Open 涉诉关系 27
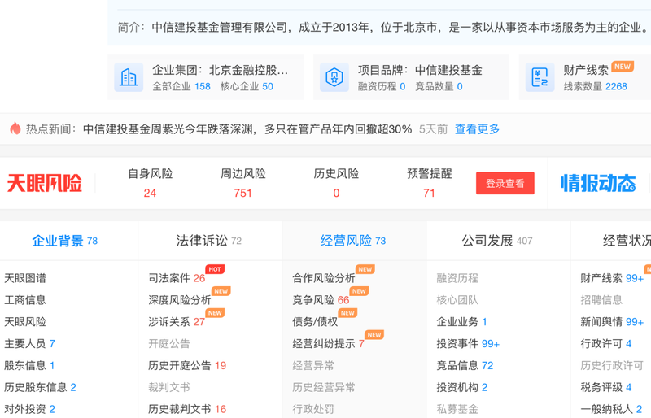Screen dimensions: 651x418 click(177, 322)
